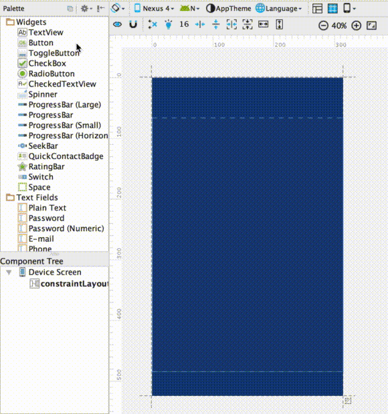Viewport: 388px width, 414px height.
Task: Open AppTheme theme selector
Action: pos(229,9)
